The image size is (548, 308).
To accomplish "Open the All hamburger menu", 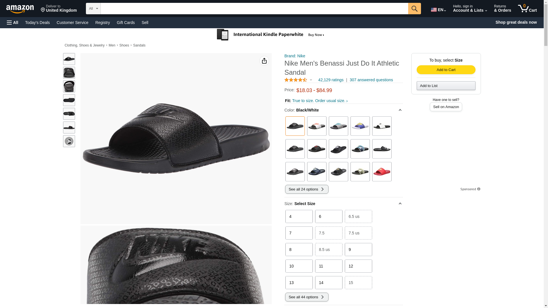I will tap(13, 23).
